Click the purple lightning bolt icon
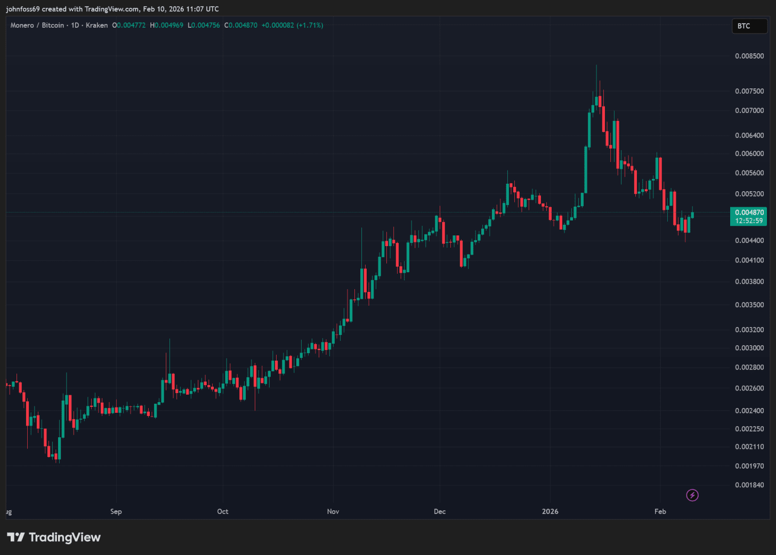This screenshot has width=776, height=555. pos(692,495)
